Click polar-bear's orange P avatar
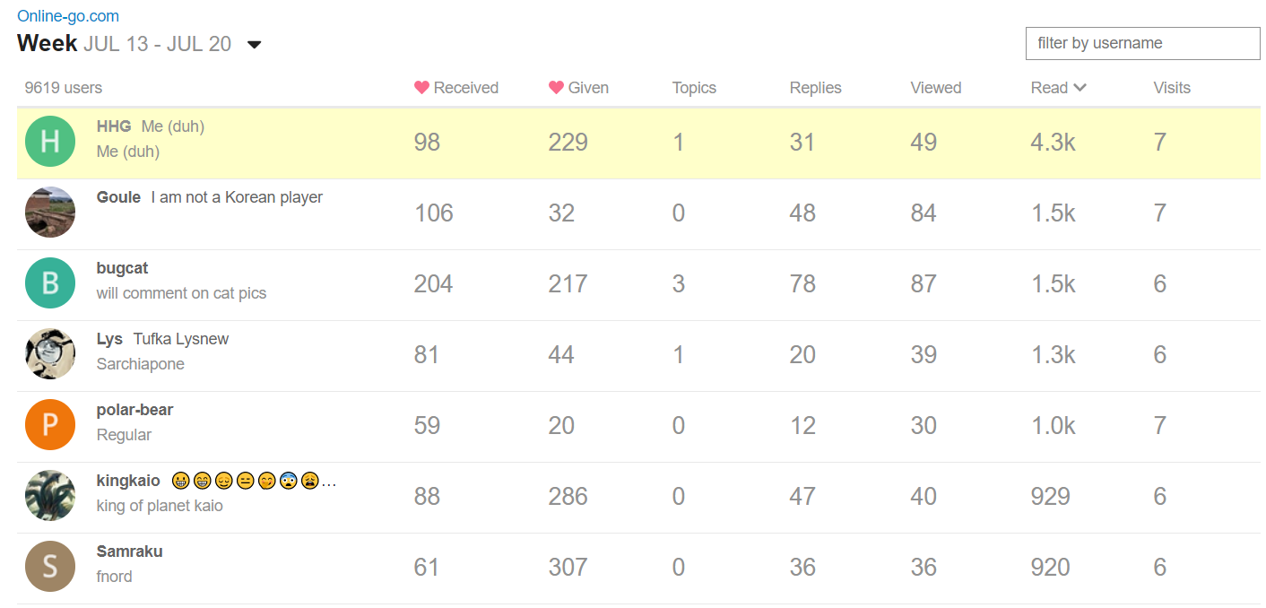1266x608 pixels. click(50, 425)
